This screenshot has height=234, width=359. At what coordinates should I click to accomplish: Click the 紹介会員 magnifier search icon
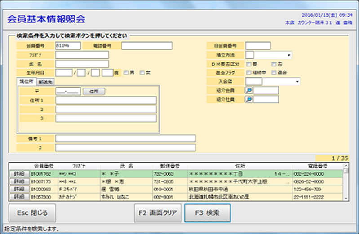tap(249, 91)
